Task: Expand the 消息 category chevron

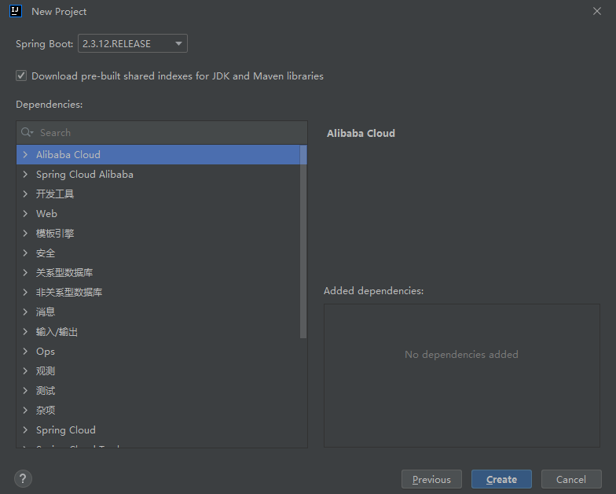Action: (x=25, y=312)
